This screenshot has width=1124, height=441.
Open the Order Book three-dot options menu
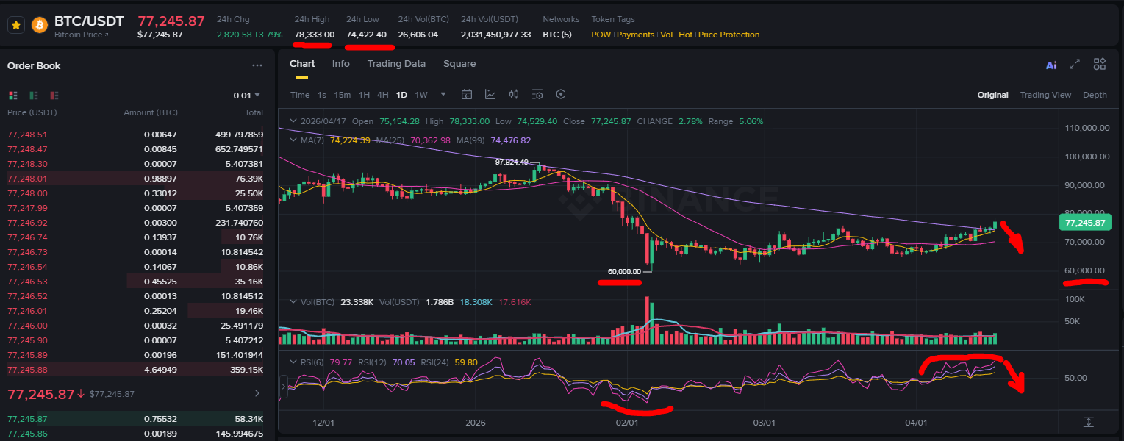tap(257, 65)
